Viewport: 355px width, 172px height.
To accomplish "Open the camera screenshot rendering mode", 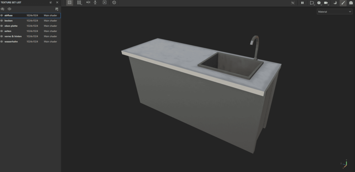I will point(351,3).
